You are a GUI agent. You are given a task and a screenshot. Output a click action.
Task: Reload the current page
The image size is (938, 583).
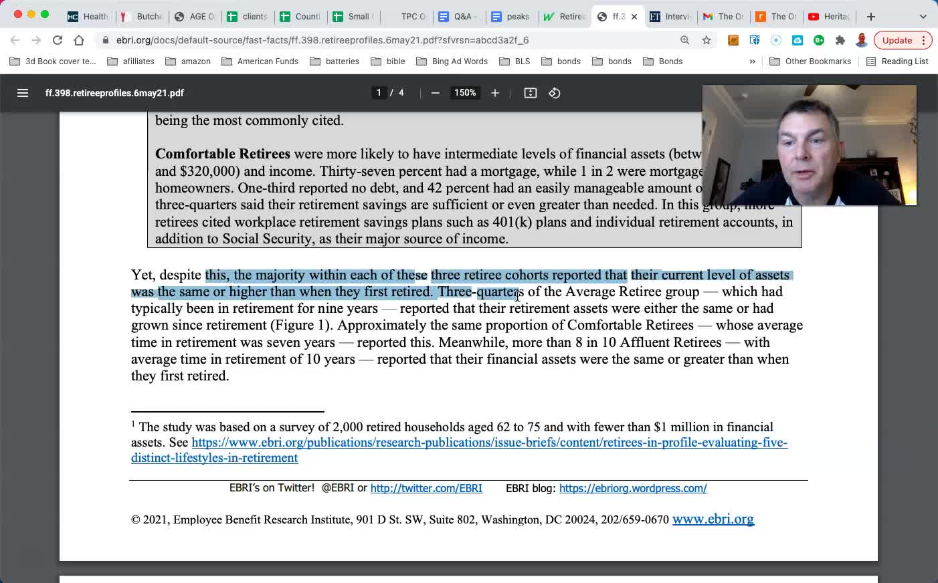point(58,40)
